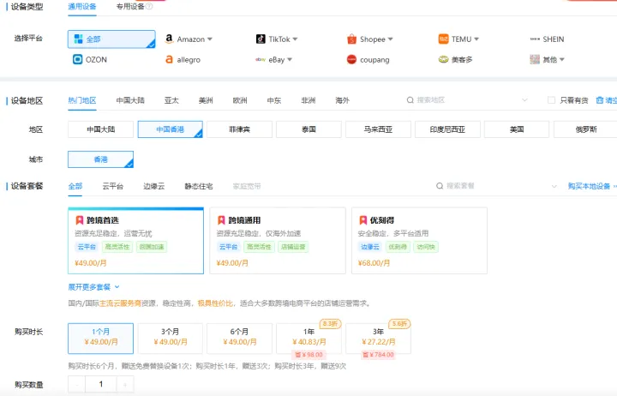Increase purchase quantity with plus button
617x396 pixels.
pos(125,384)
